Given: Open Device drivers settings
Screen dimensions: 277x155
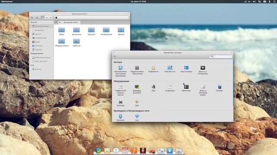Looking at the screenshot, I should pos(137,89).
